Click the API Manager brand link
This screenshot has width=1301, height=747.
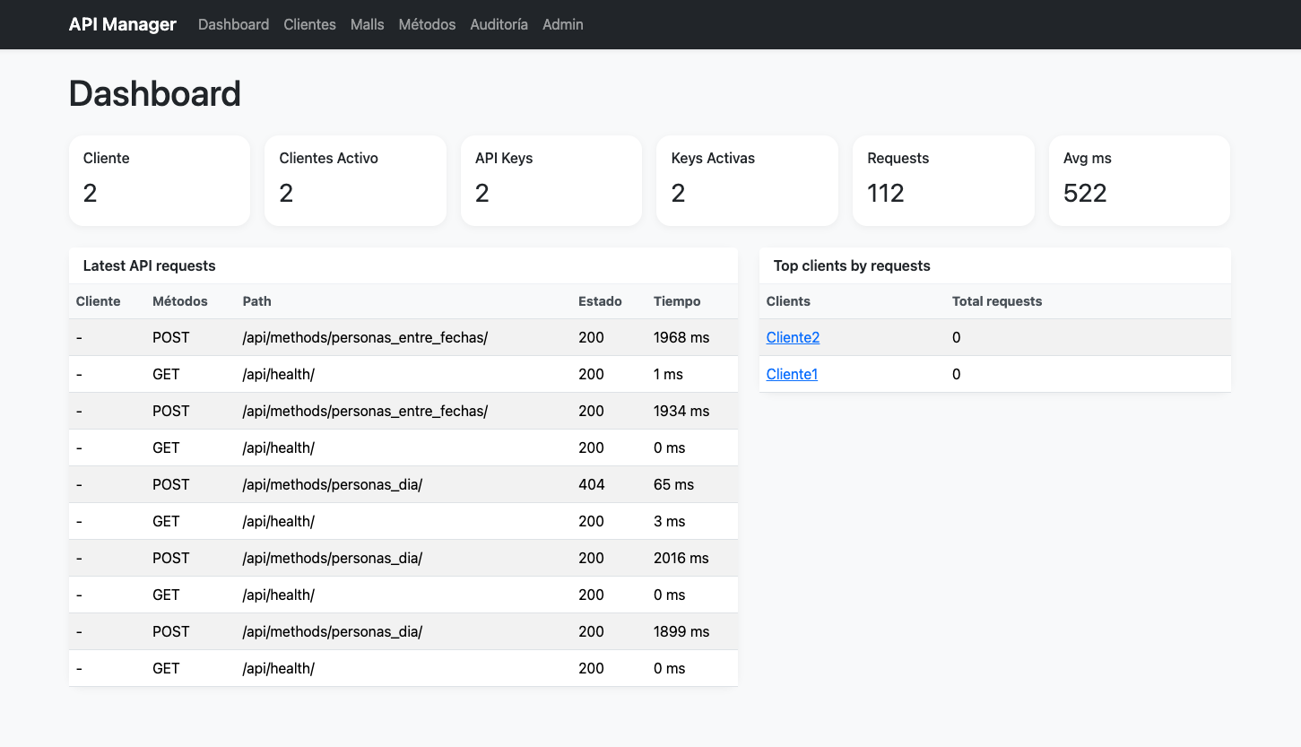tap(123, 24)
